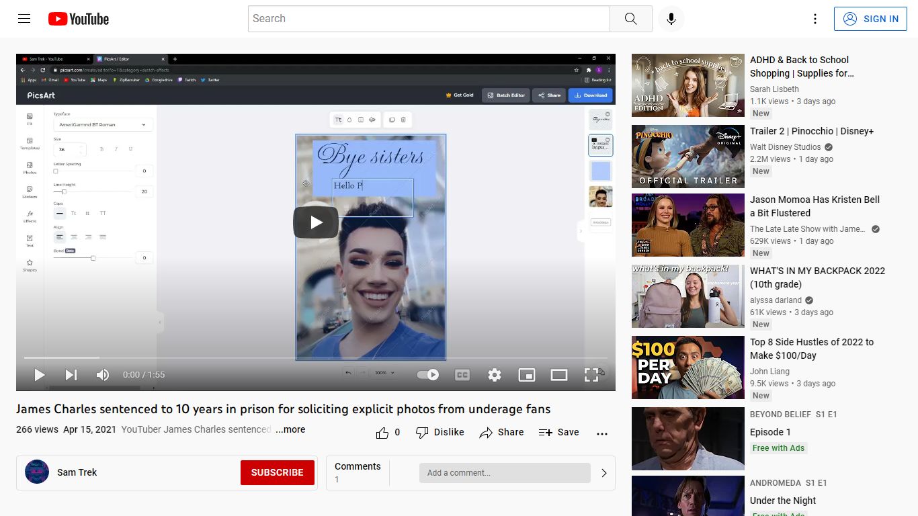
Task: Click the alyssa darland channel name
Action: [776, 300]
